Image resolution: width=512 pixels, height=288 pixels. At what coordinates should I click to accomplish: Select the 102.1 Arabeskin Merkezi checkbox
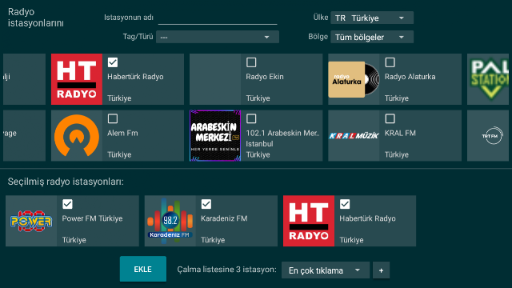(251, 118)
